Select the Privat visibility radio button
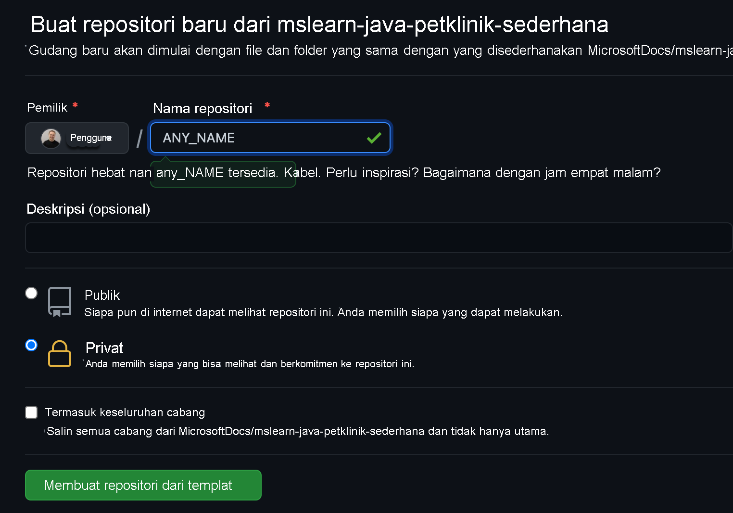 click(x=31, y=345)
